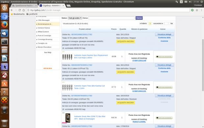The height and width of the screenshot is (128, 204).
Task: Open the Files manager dock icon
Action: (4, 50)
